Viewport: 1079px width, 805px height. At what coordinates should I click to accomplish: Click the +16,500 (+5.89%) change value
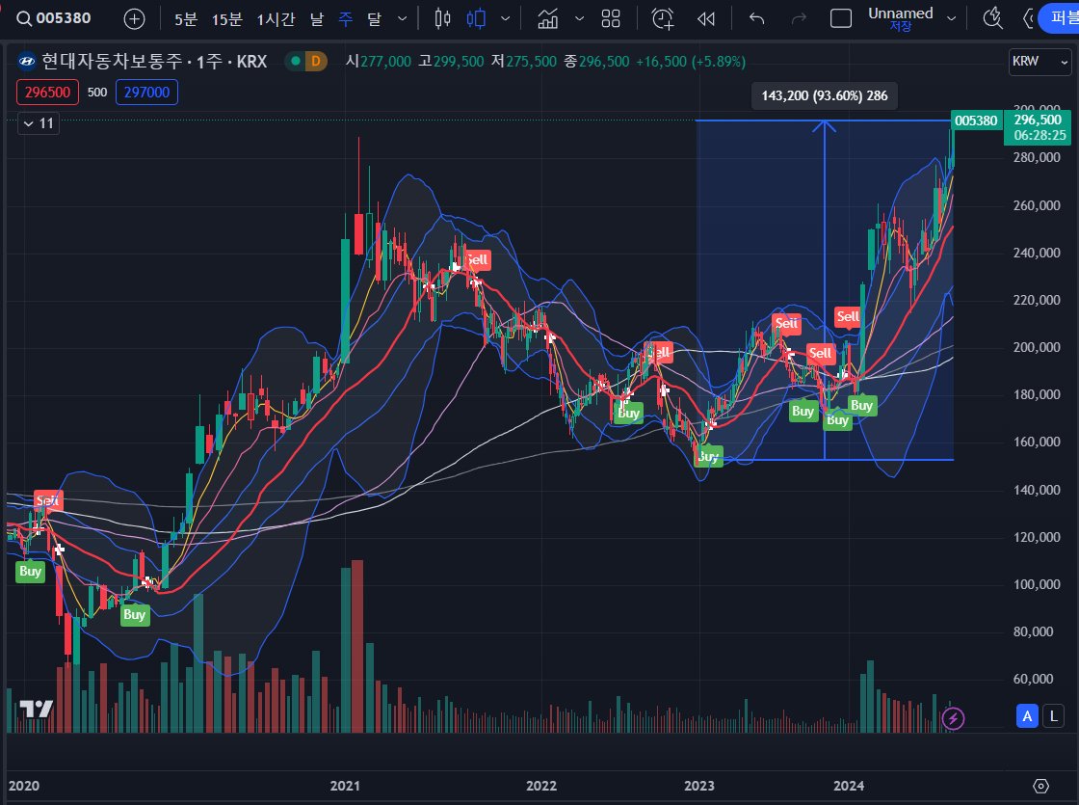tap(690, 62)
